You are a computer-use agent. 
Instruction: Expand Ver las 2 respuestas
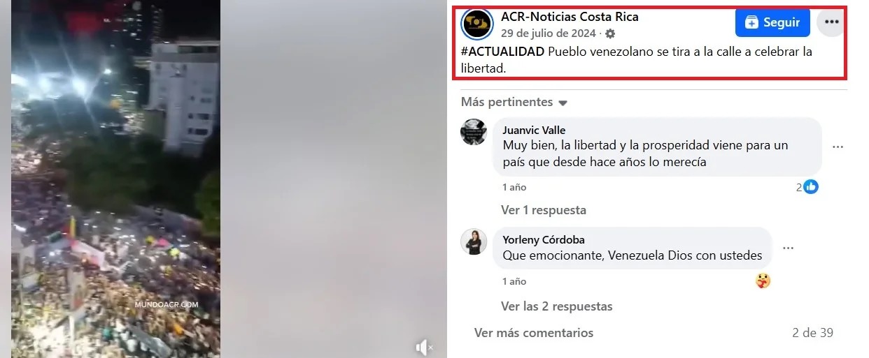pos(557,306)
